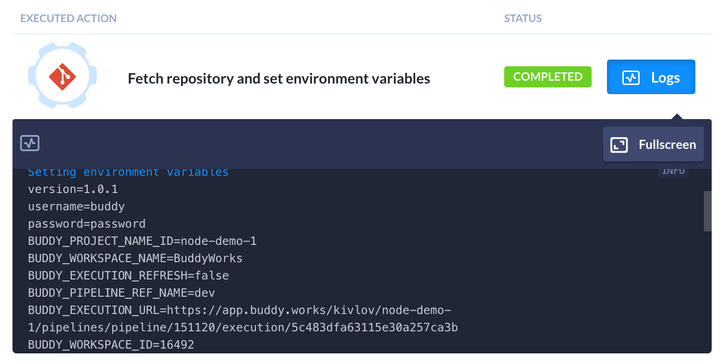Click the log panel scrollbar thumb
728x363 pixels.
pos(707,211)
